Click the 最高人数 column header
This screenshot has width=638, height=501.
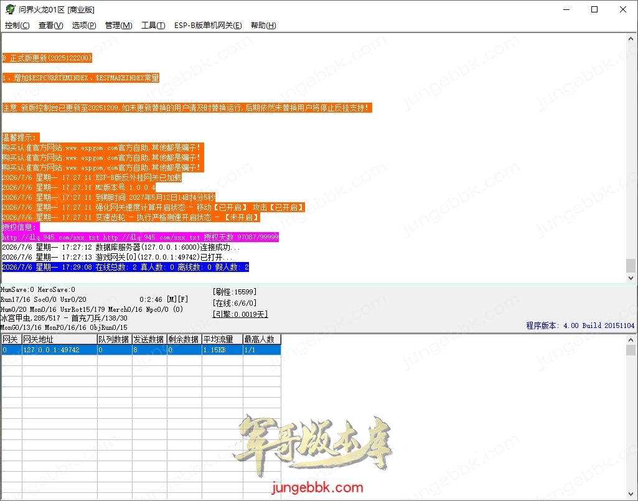tap(261, 339)
